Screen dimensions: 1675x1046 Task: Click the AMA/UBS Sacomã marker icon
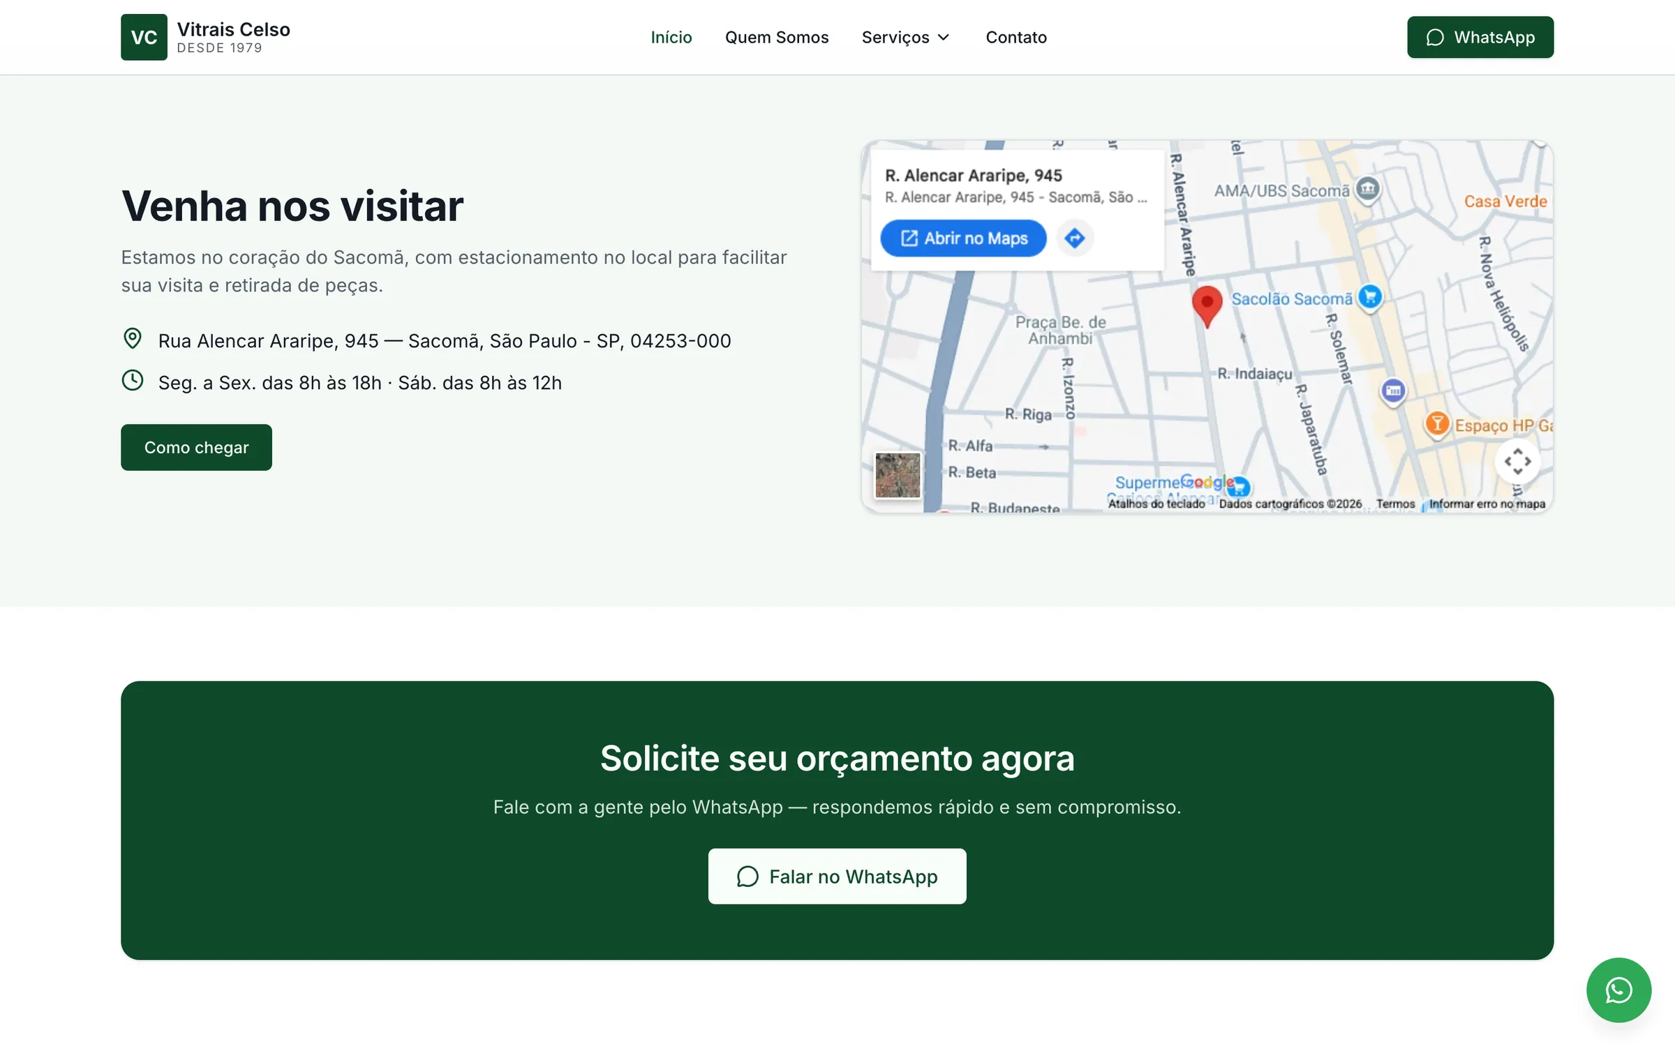point(1368,188)
